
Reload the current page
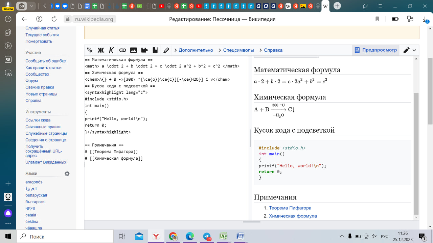tap(54, 19)
